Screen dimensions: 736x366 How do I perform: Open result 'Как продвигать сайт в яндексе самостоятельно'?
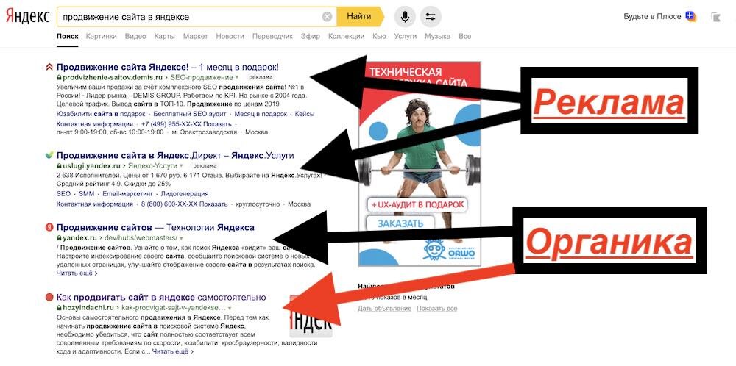[x=161, y=297]
